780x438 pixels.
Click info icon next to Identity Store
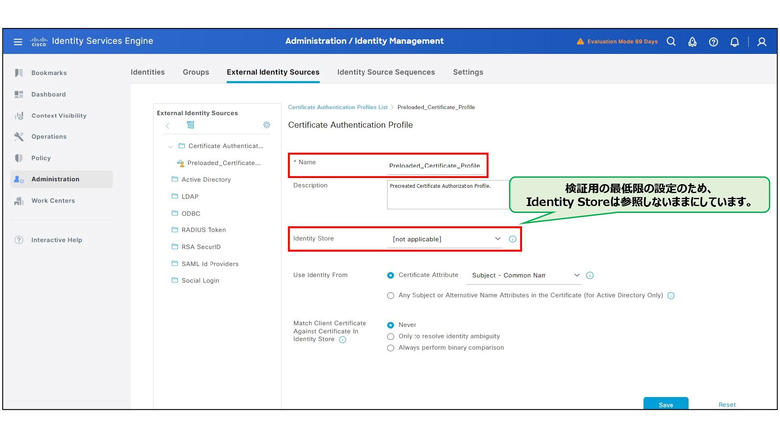(x=513, y=239)
